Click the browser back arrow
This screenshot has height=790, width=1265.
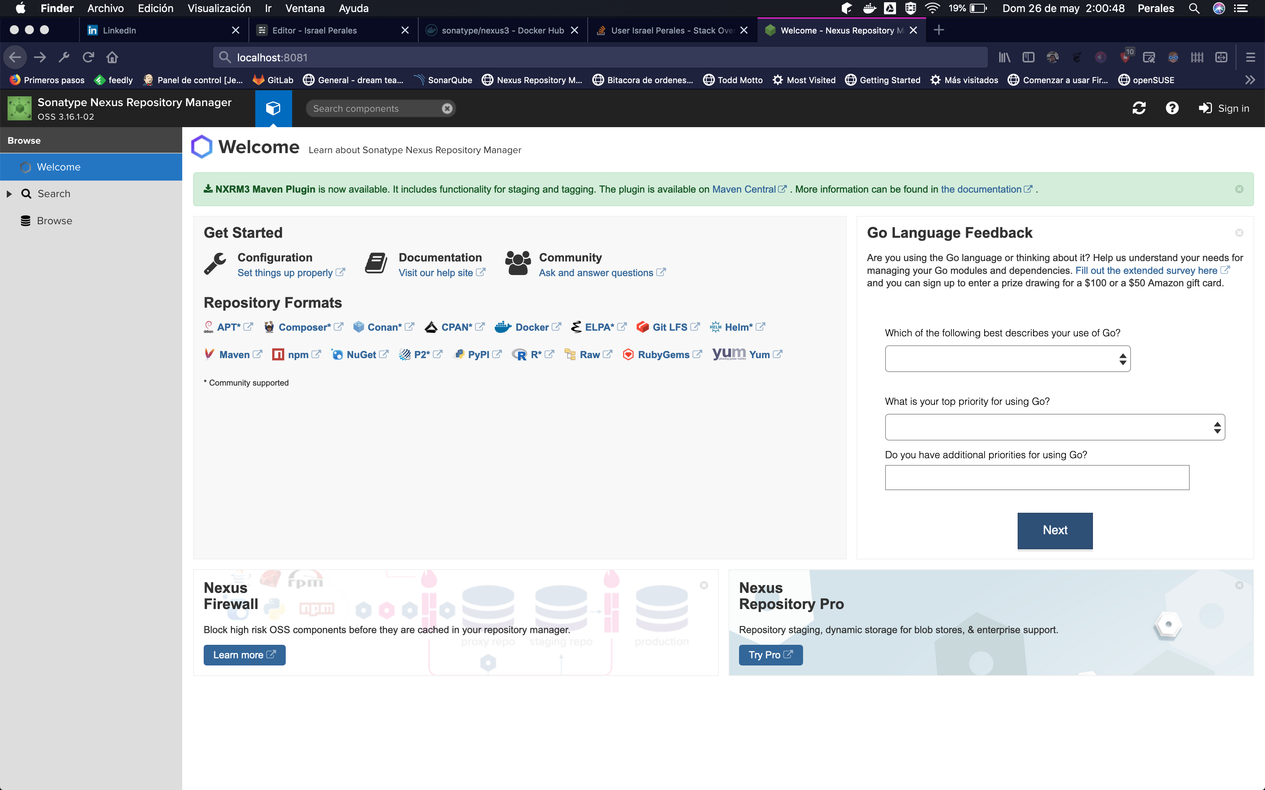point(15,58)
